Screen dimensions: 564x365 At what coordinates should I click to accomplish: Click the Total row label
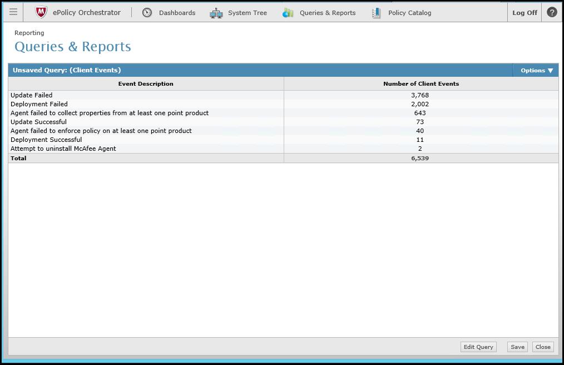18,158
